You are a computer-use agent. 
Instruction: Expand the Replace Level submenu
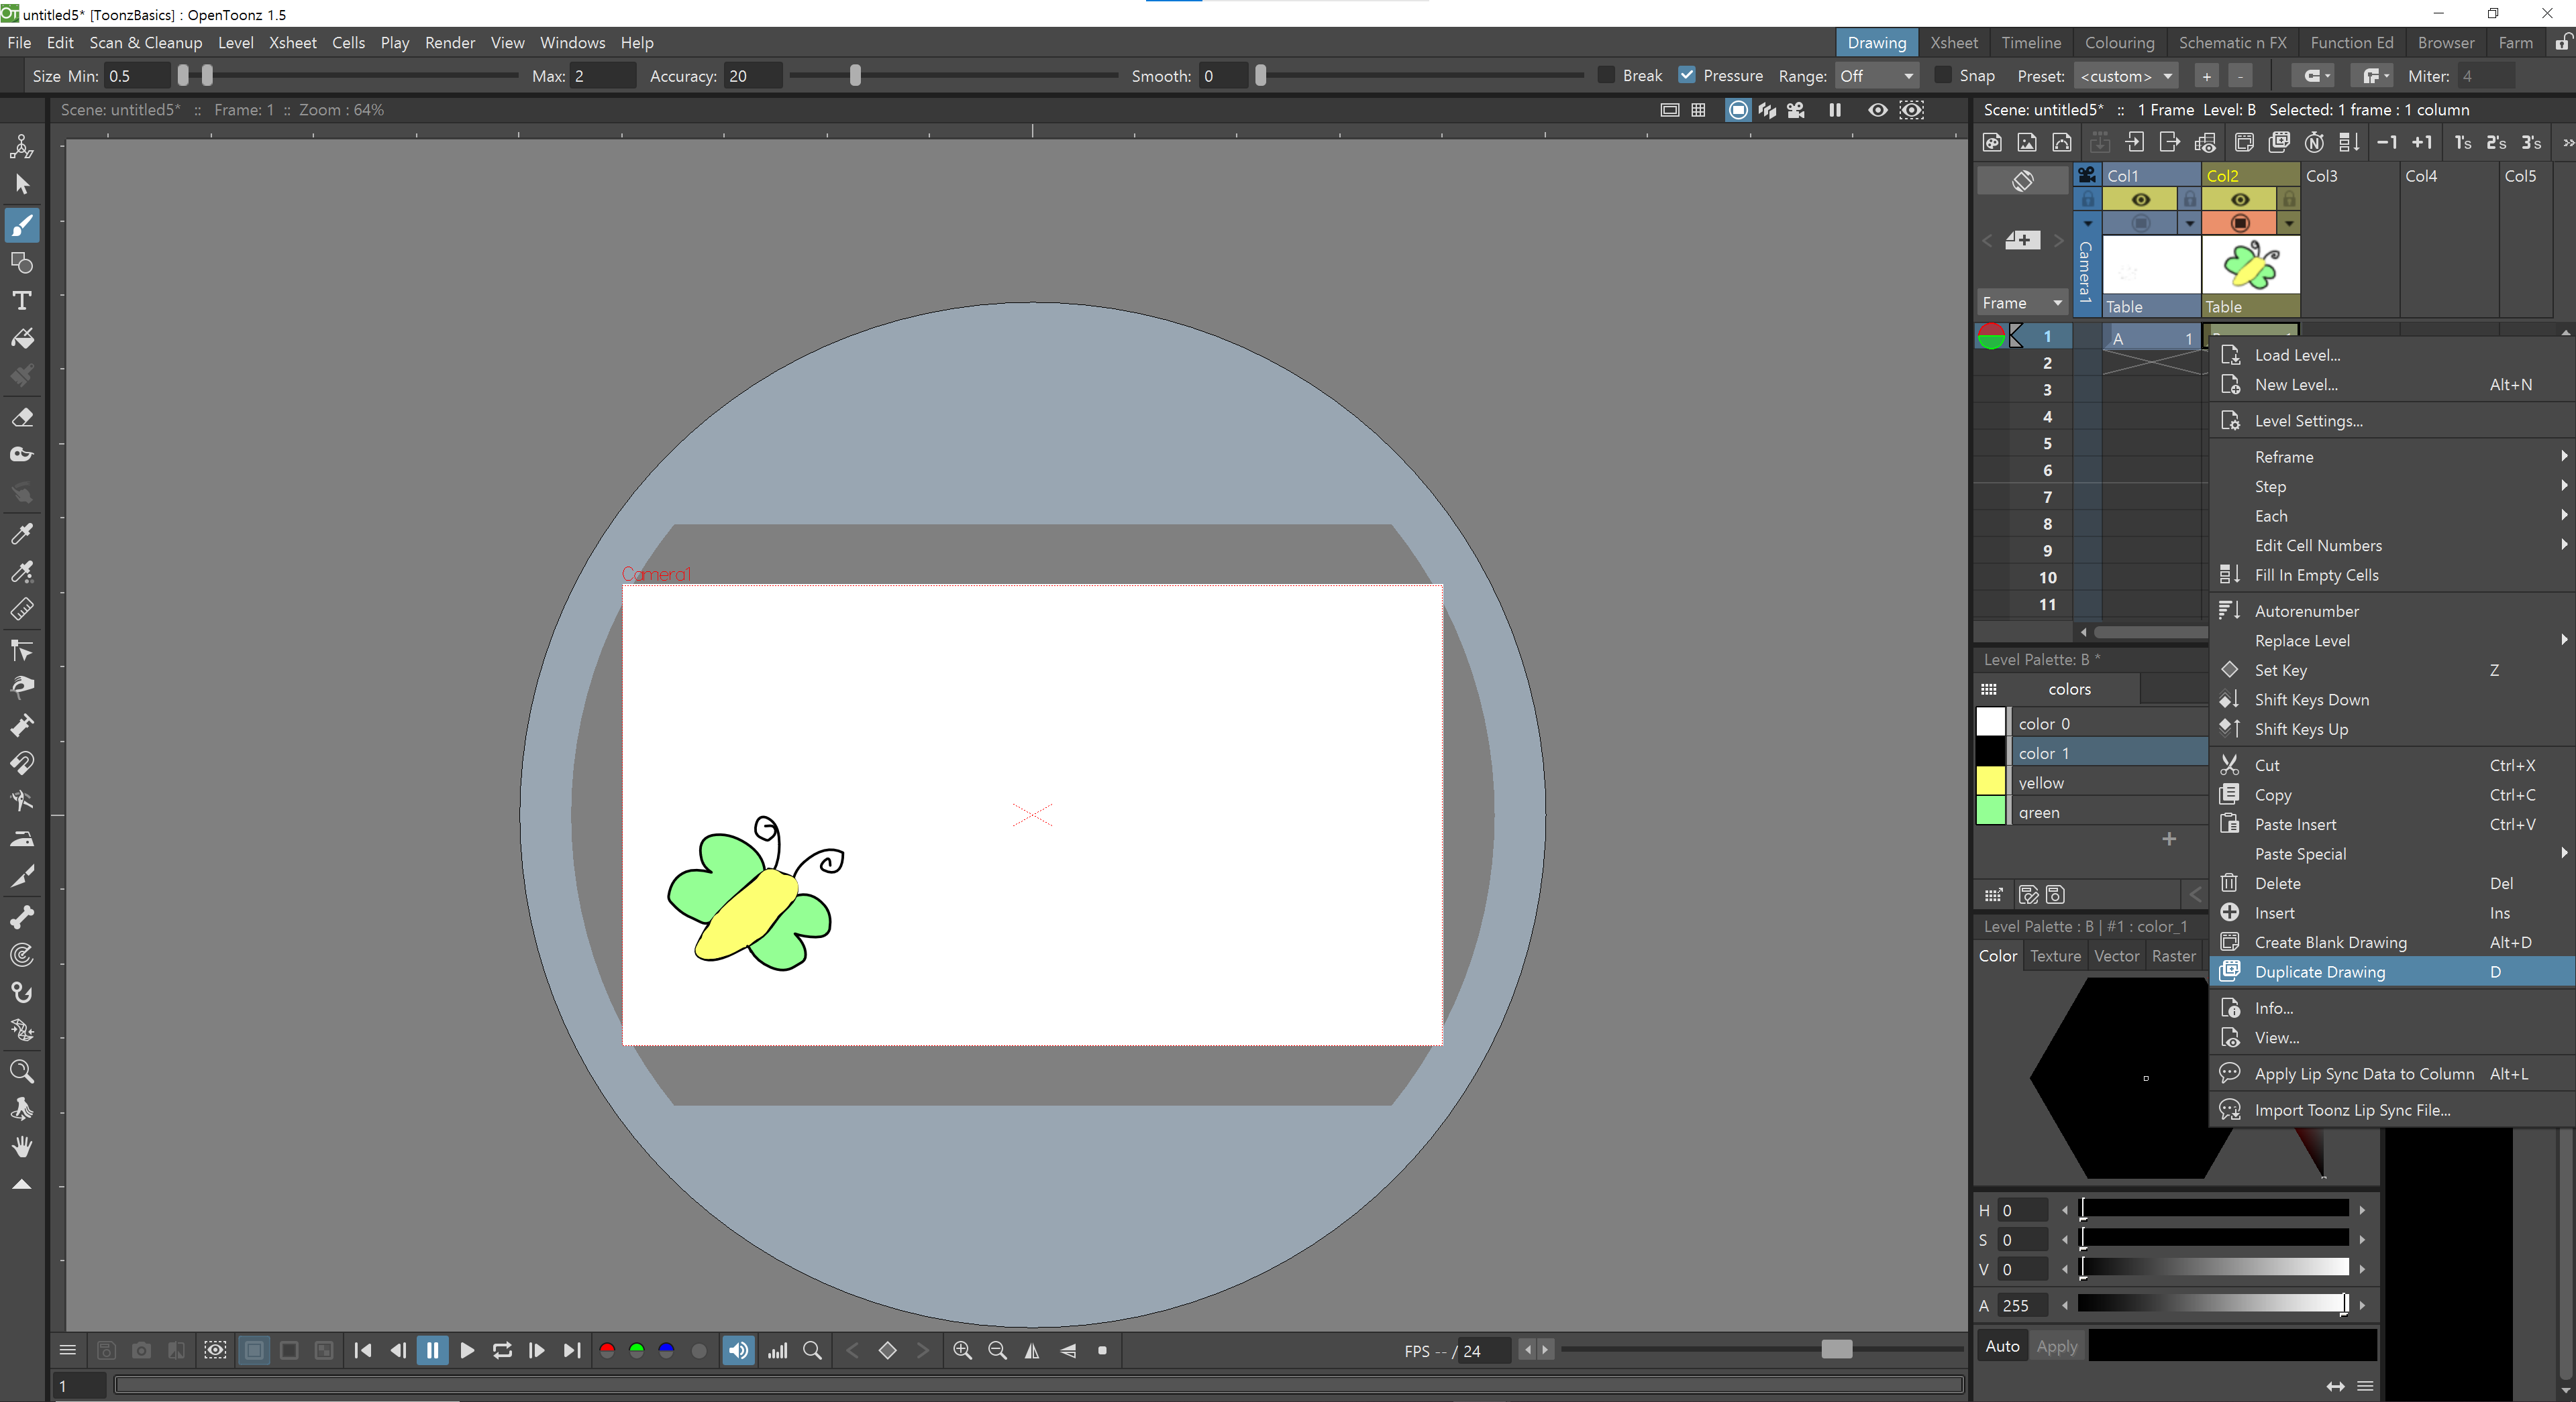click(2391, 640)
